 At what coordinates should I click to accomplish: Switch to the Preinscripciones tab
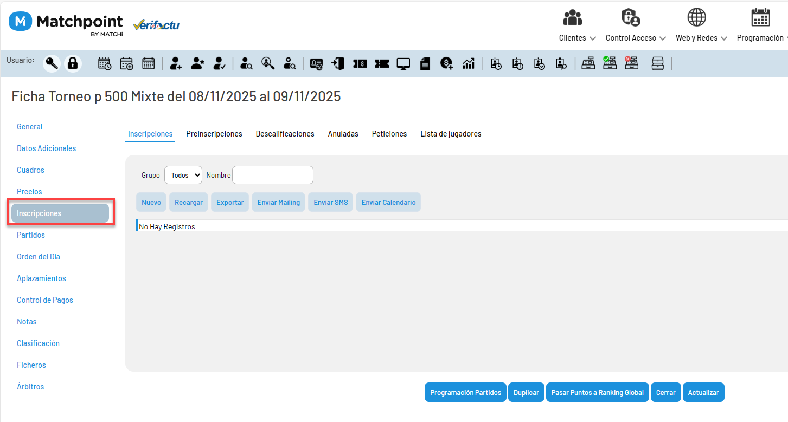pos(214,134)
